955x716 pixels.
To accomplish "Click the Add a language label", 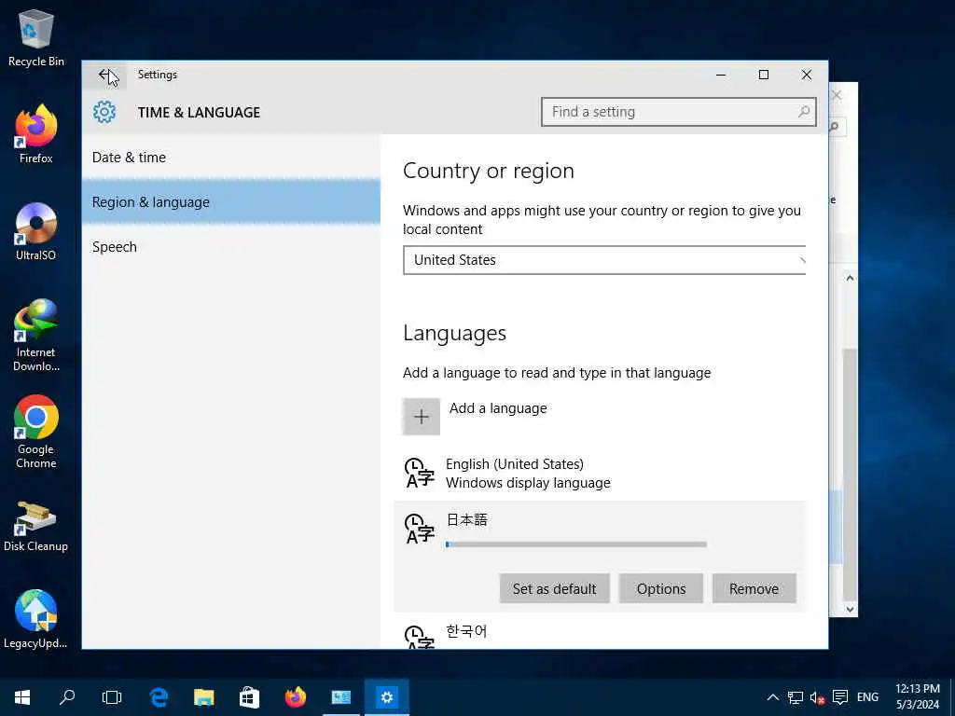I will 498,408.
